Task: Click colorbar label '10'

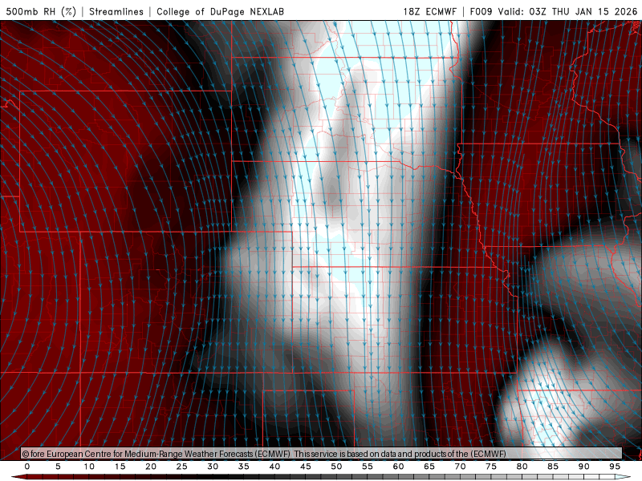Action: click(x=89, y=467)
